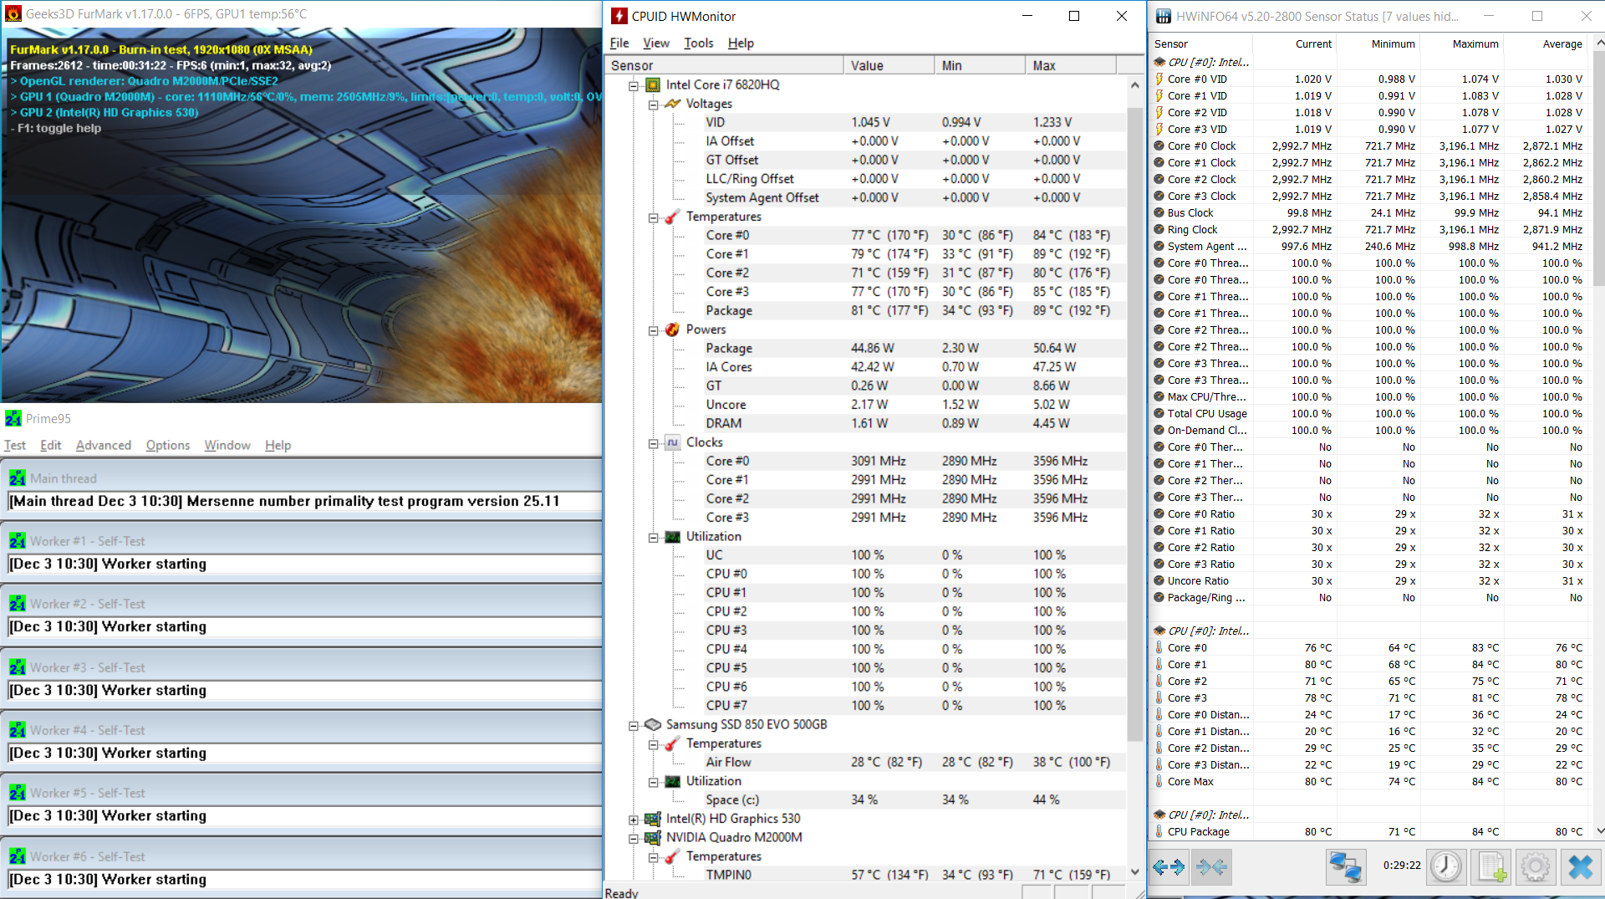Close sensors with the HWiNFO blue X icon

1580,867
